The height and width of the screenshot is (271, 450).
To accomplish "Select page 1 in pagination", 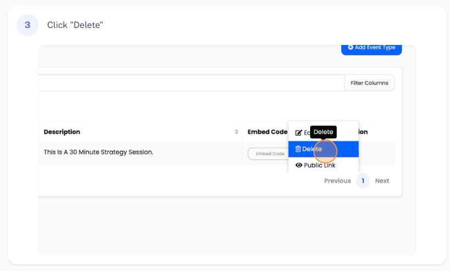I will click(363, 180).
